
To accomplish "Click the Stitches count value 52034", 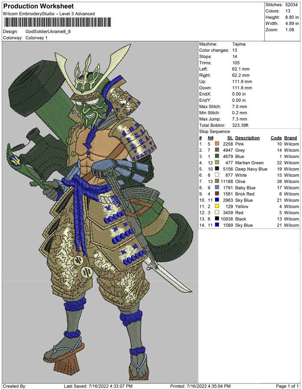I will point(291,5).
